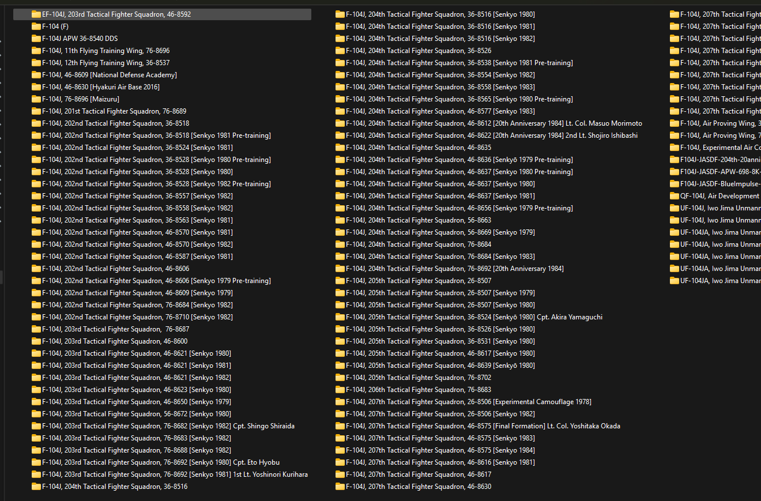Click folder icon of F104J-JASDF-APW-698-8K
This screenshot has width=761, height=501.
(675, 172)
